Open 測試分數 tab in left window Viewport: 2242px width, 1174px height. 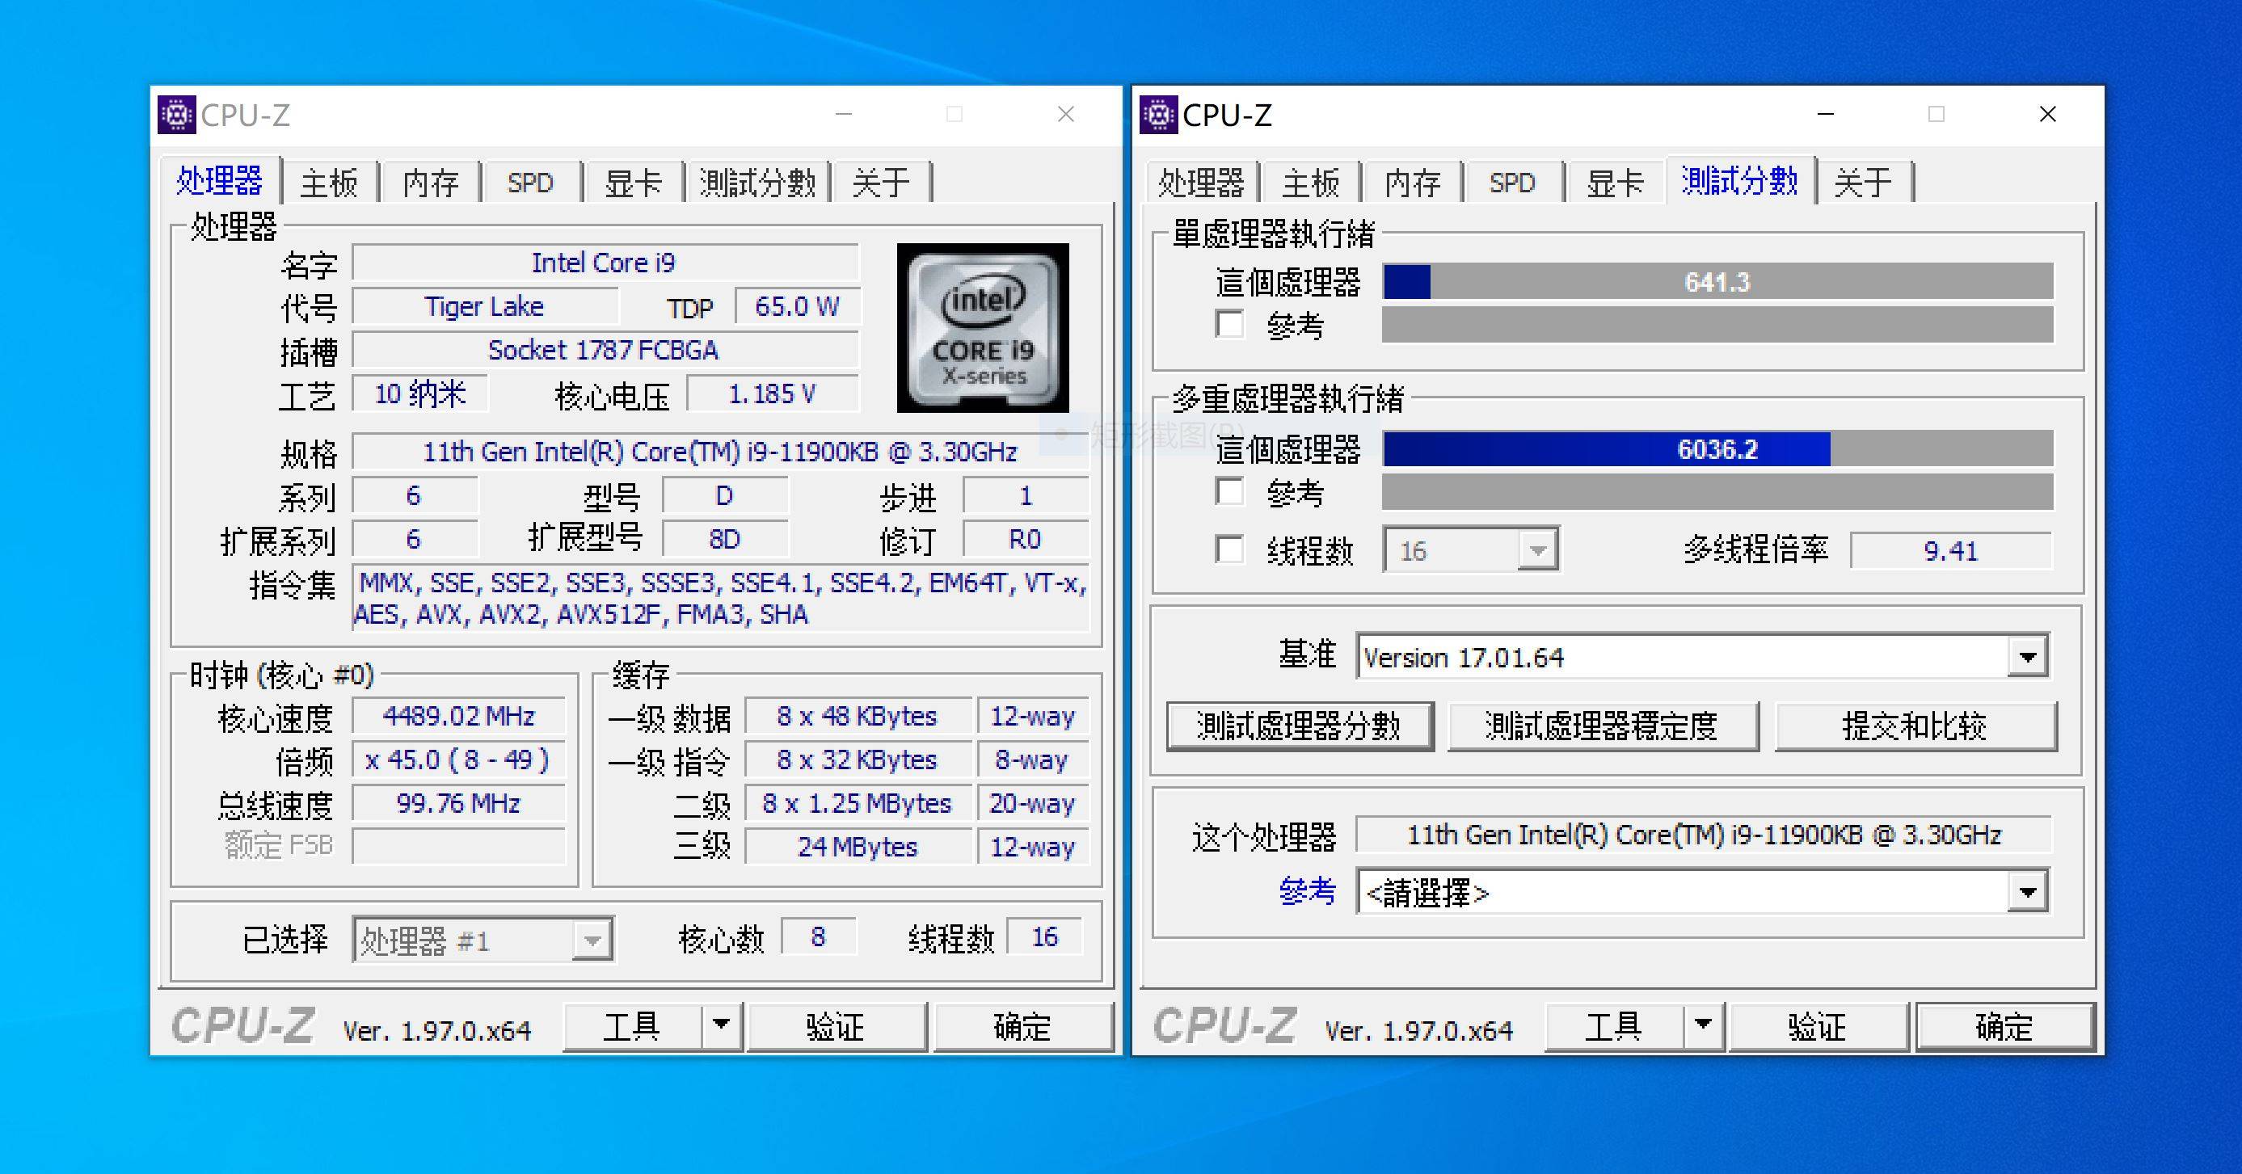(x=757, y=183)
